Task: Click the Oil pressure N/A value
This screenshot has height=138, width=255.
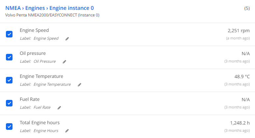Action: click(245, 54)
